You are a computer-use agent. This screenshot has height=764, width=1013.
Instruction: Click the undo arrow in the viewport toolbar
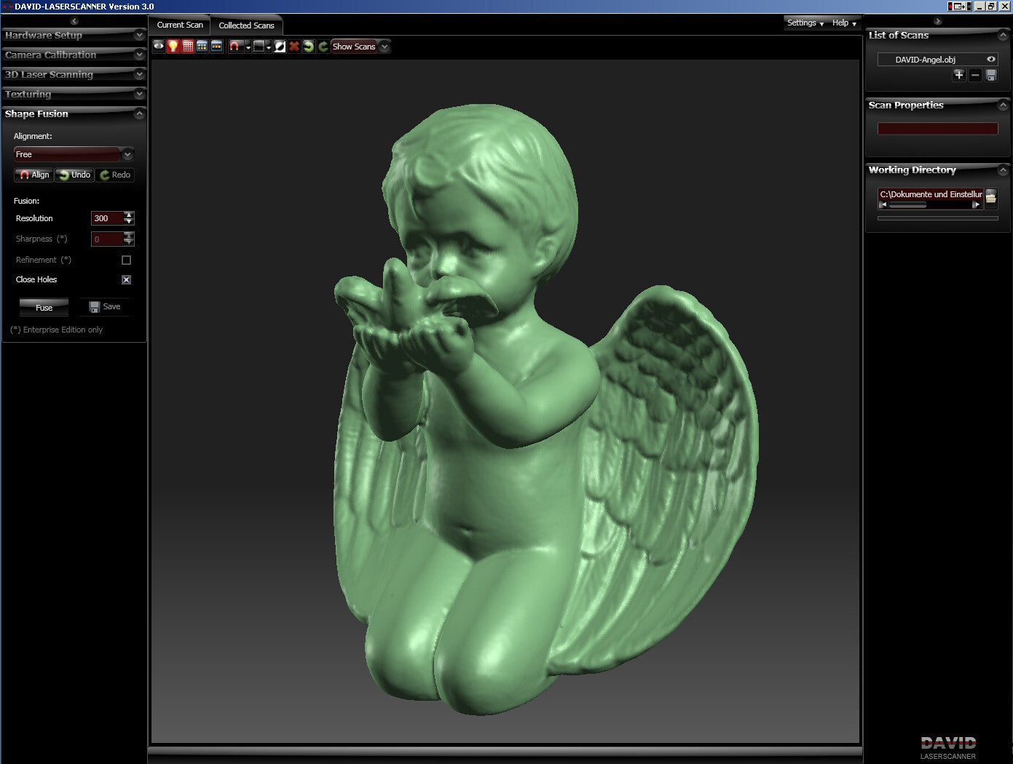[309, 47]
